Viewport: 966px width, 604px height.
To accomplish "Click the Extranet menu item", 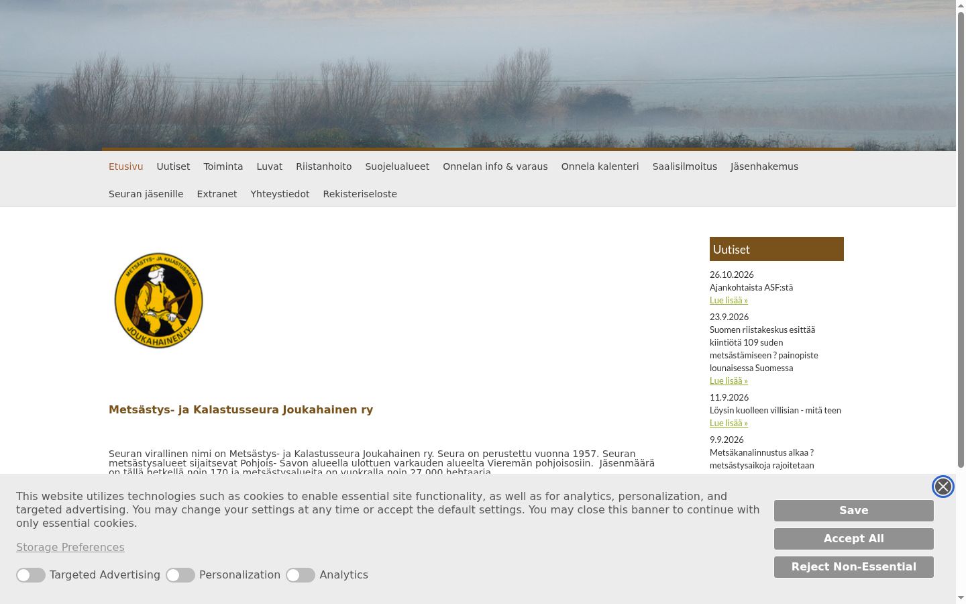I will point(217,194).
